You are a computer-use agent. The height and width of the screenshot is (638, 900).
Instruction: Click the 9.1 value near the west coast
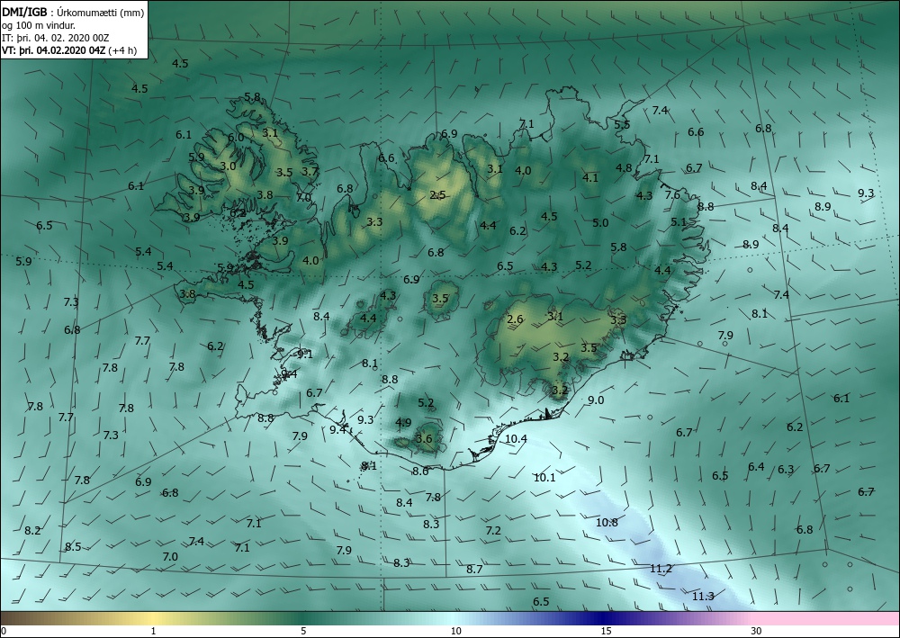[x=305, y=354]
